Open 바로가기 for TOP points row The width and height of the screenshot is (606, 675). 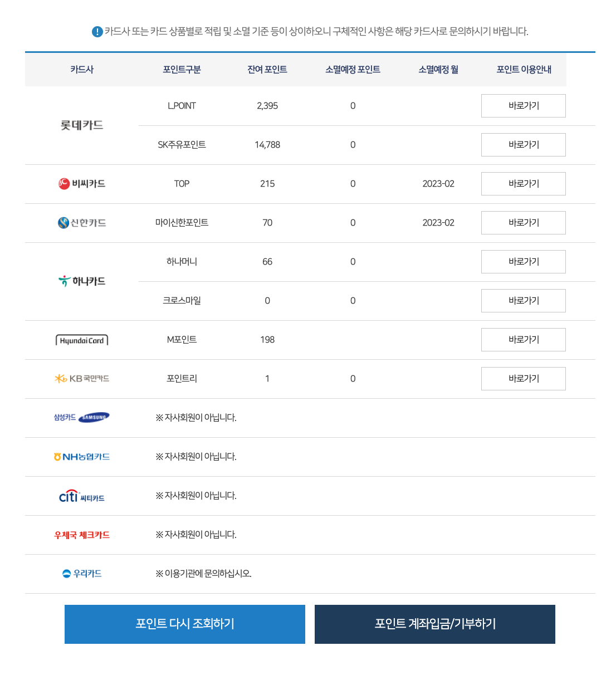524,184
